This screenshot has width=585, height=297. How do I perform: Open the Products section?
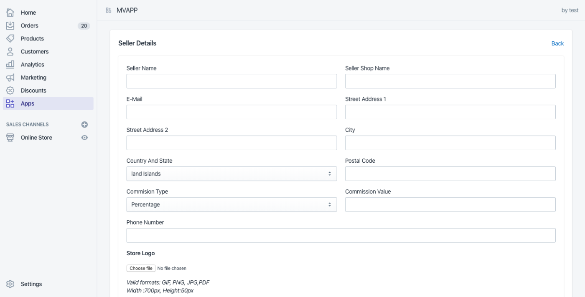[x=48, y=38]
